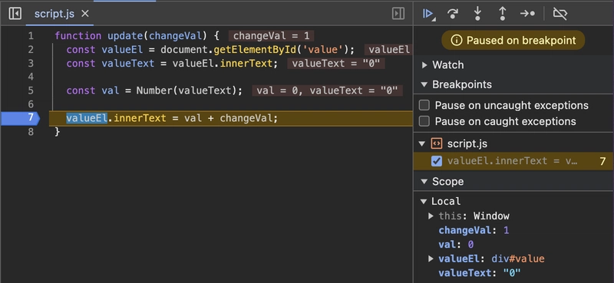Toggle the file navigator sidebar icon

tap(15, 14)
